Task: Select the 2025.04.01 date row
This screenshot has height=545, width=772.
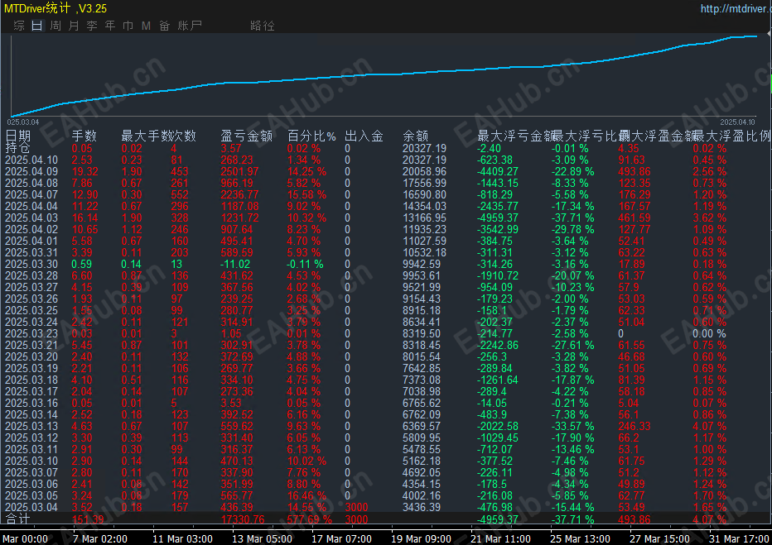Action: [31, 241]
